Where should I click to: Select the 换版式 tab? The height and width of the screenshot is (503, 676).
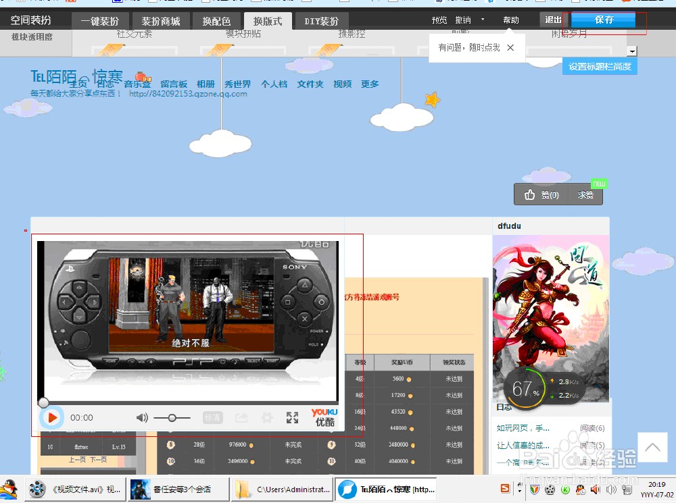coord(268,21)
